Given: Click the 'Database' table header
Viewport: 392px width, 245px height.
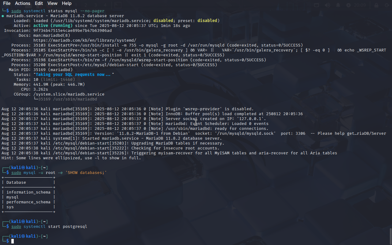Looking at the screenshot, I should point(16,183).
